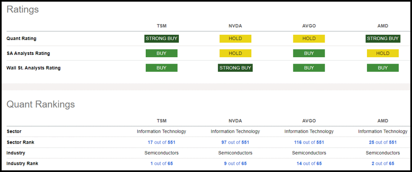Click NVDA's STRONG BUY Wall St. Analysts badge
This screenshot has width=412, height=172.
click(x=235, y=68)
